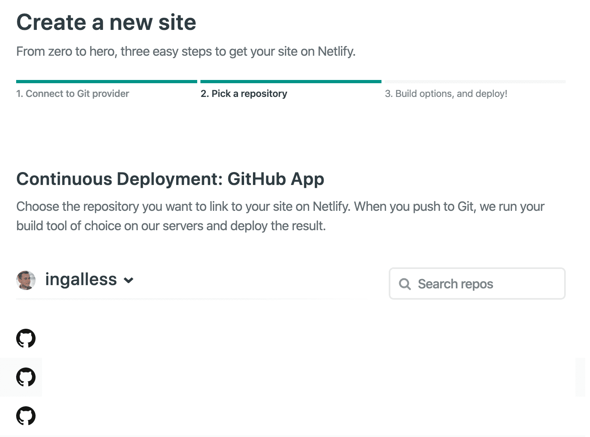Click the third GitHub octocat icon
Image resolution: width=590 pixels, height=437 pixels.
point(26,416)
